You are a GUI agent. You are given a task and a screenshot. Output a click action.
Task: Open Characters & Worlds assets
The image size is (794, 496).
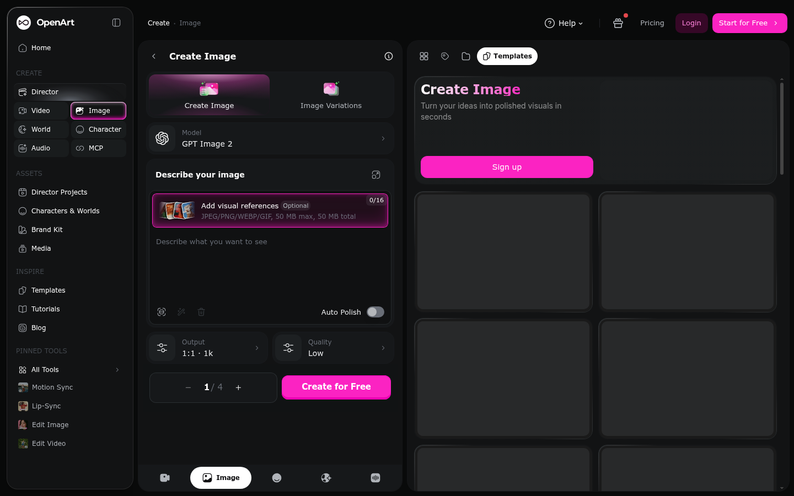click(70, 211)
